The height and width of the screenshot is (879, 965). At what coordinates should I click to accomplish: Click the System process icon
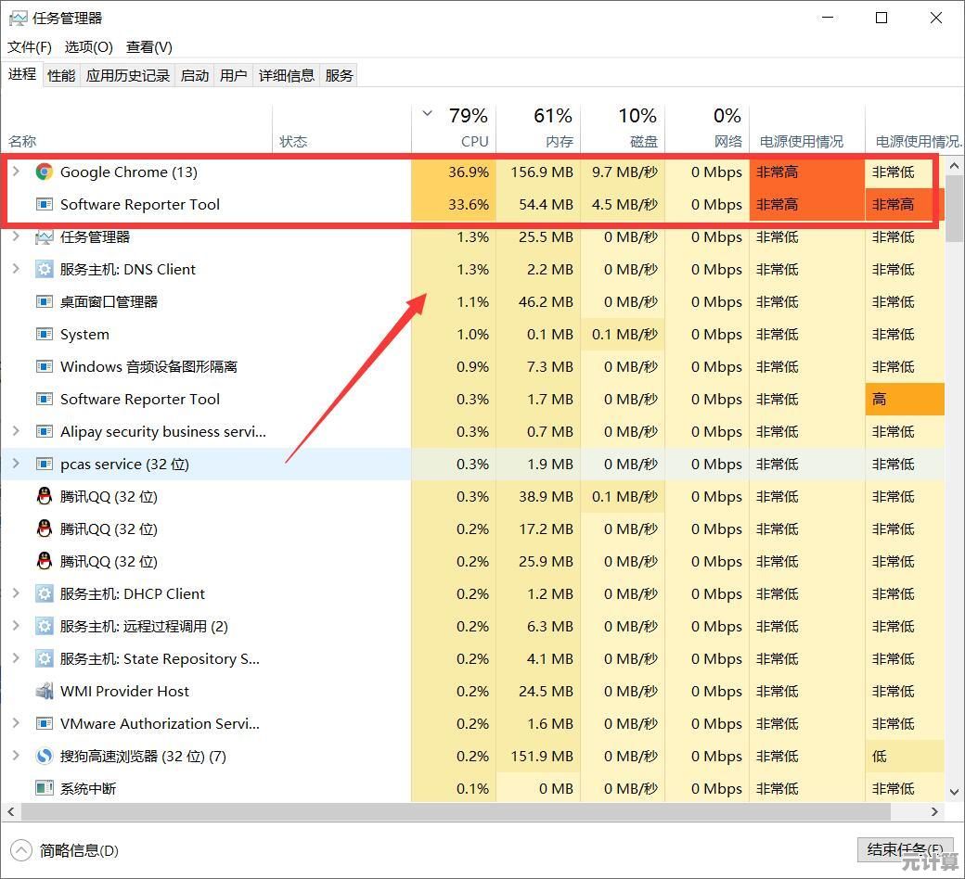tap(44, 334)
